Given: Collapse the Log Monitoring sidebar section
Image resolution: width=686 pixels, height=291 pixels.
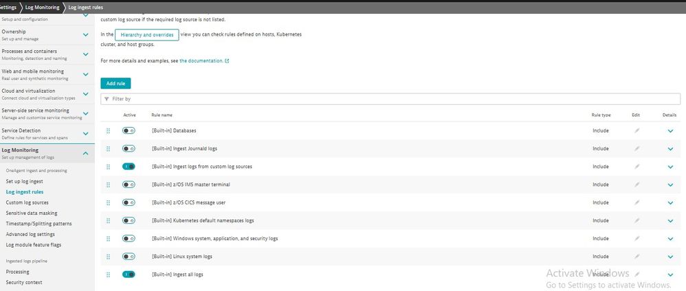Looking at the screenshot, I should click(x=85, y=153).
